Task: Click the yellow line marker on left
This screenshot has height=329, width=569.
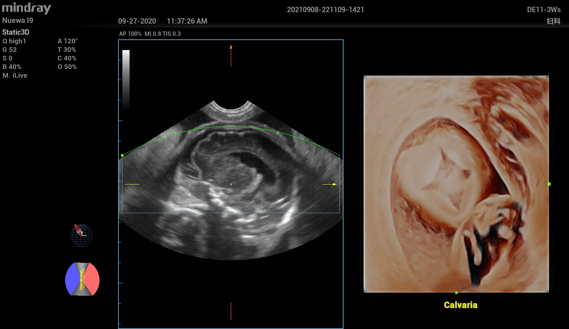Action: (132, 184)
